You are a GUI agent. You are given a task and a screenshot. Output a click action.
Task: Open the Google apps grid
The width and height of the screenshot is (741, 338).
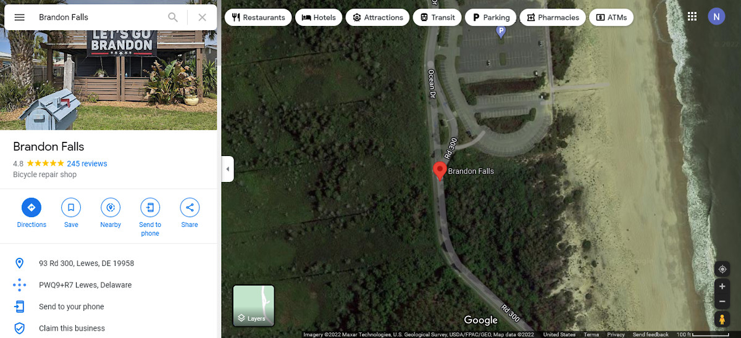pos(692,17)
